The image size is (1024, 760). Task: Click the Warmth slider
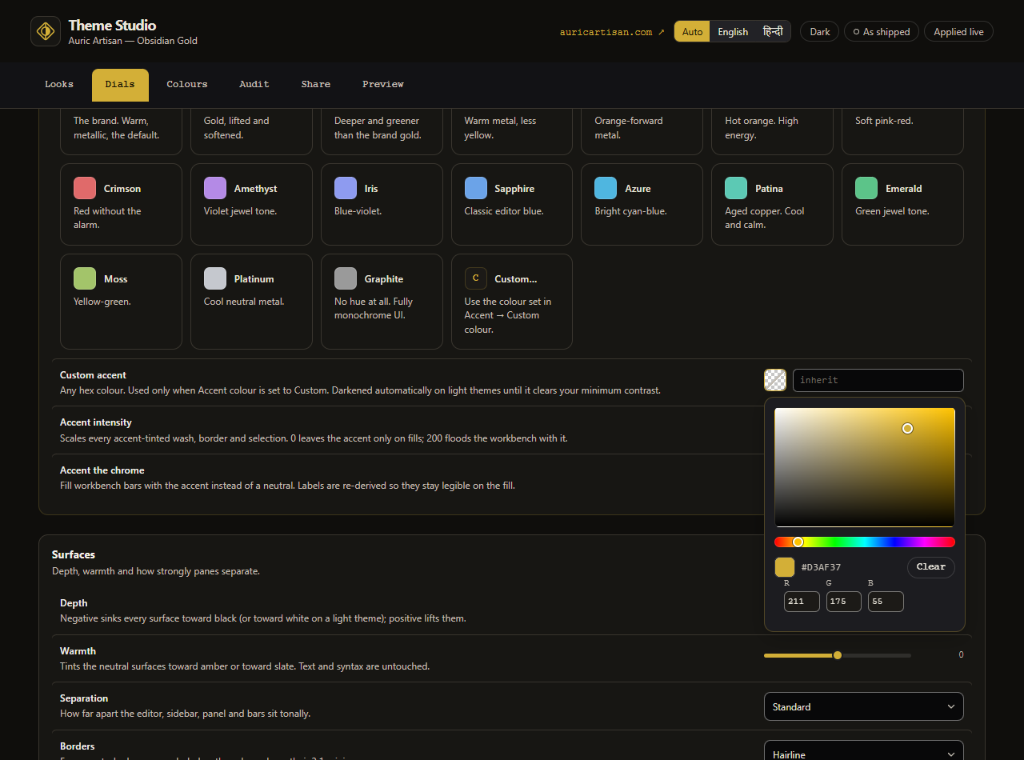838,655
